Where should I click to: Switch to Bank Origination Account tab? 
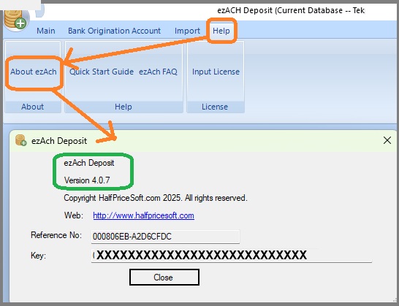pyautogui.click(x=114, y=31)
